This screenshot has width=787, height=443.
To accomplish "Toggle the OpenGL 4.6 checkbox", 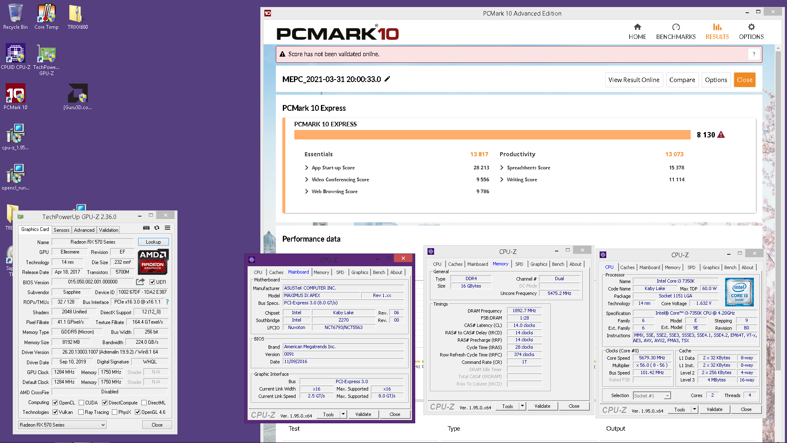I will click(137, 412).
